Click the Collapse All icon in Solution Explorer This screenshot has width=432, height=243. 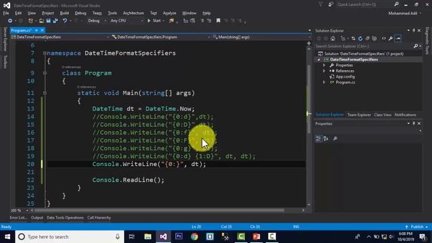click(367, 38)
